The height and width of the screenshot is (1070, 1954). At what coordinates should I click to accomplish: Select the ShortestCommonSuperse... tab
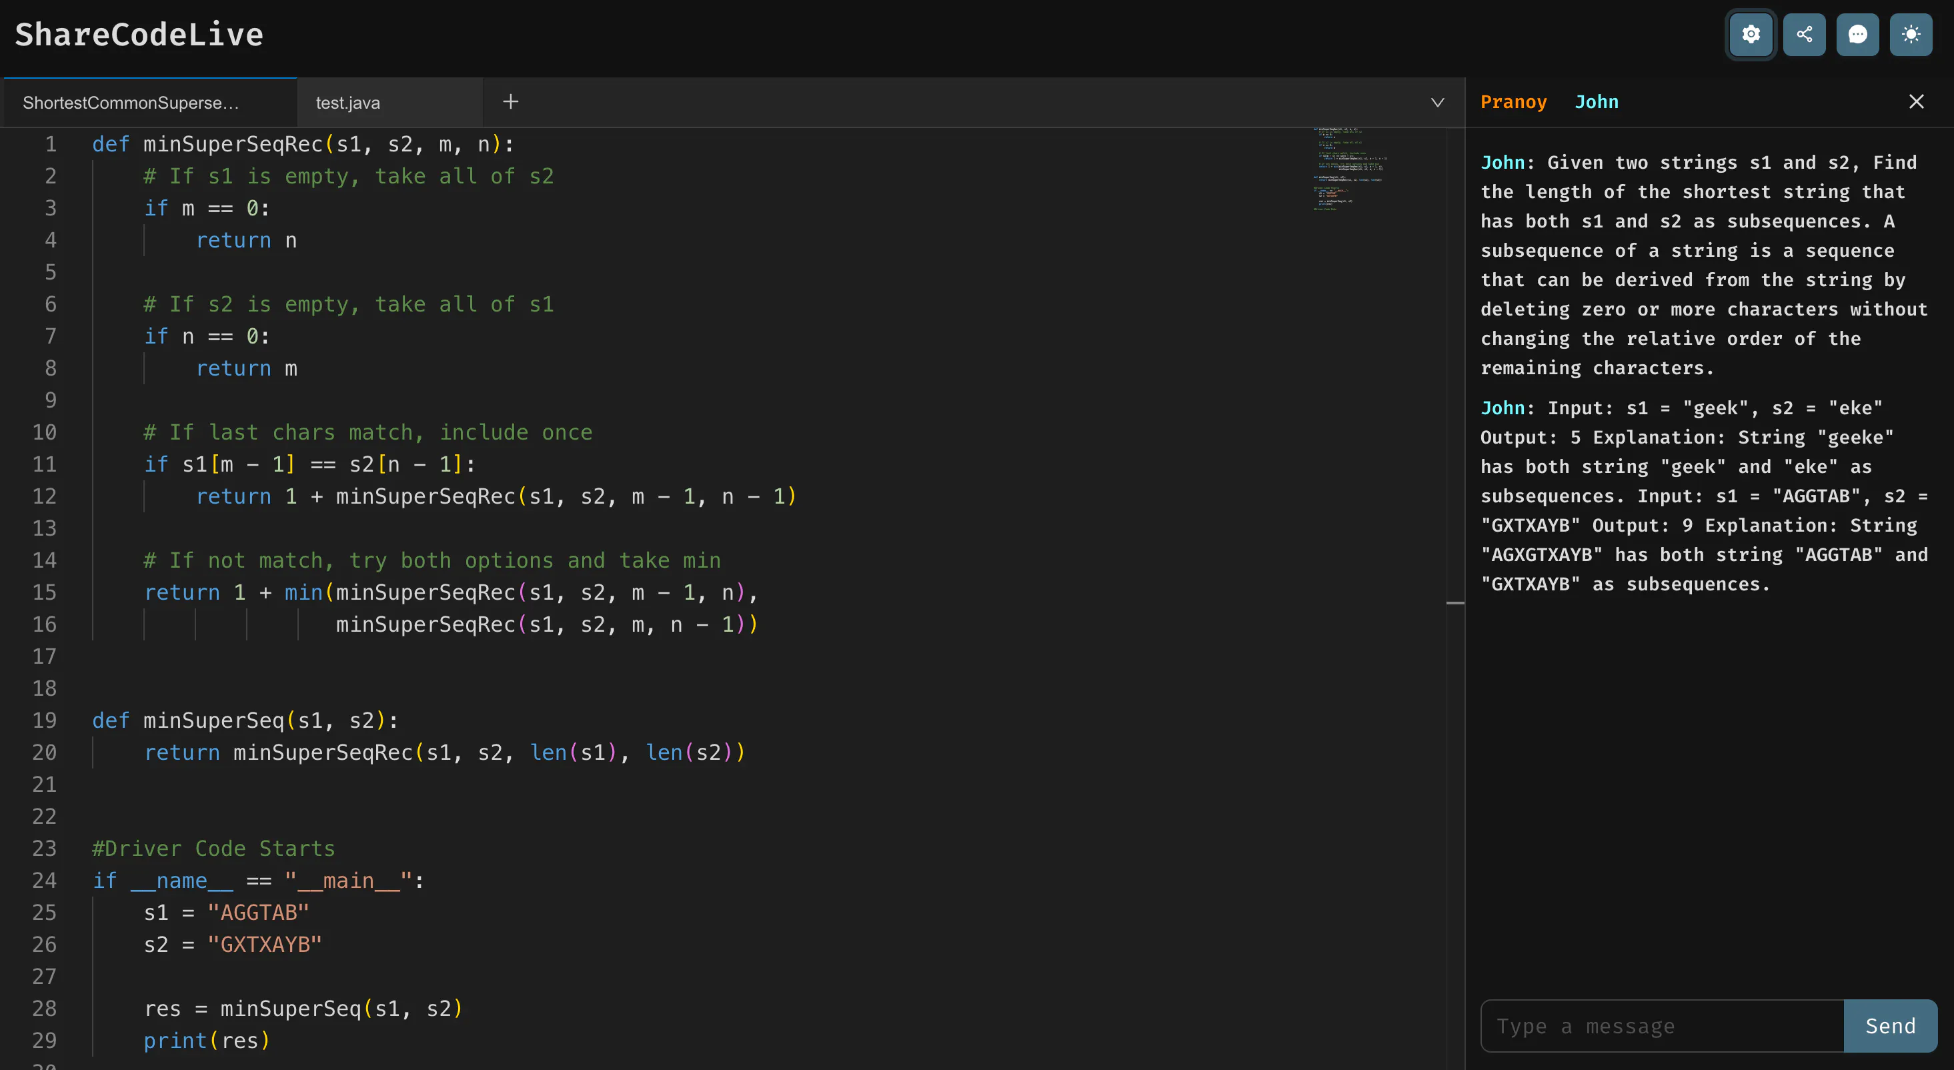150,103
